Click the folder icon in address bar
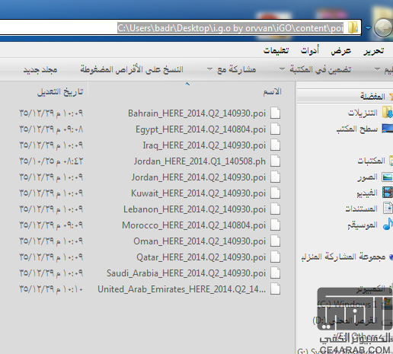This screenshot has width=393, height=354. click(353, 27)
